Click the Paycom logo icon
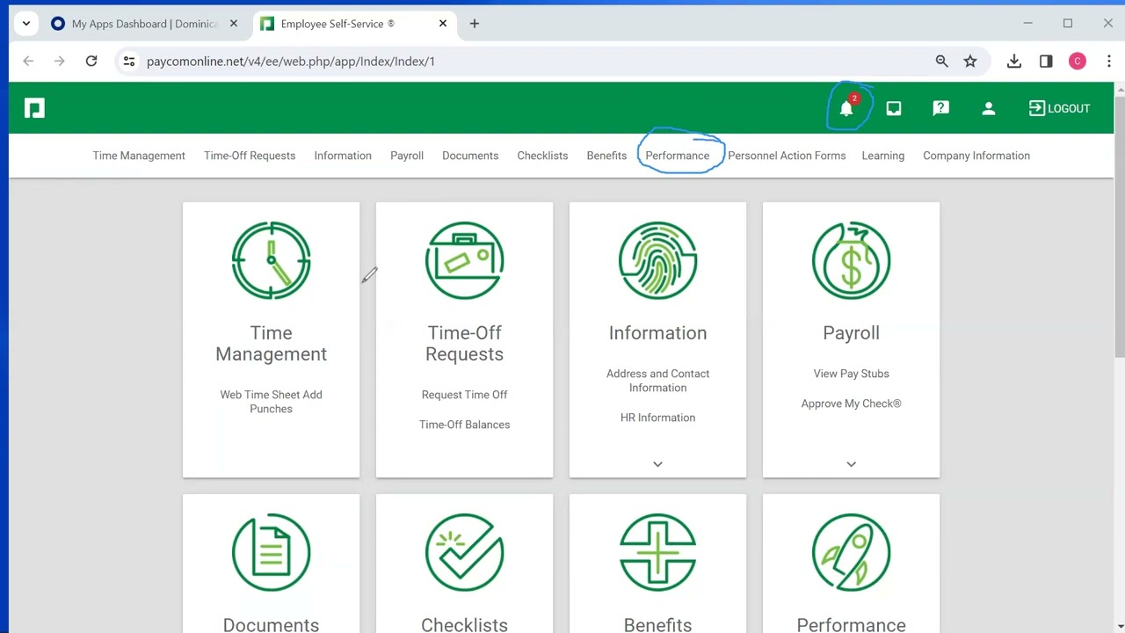Viewport: 1125px width, 633px height. [34, 108]
